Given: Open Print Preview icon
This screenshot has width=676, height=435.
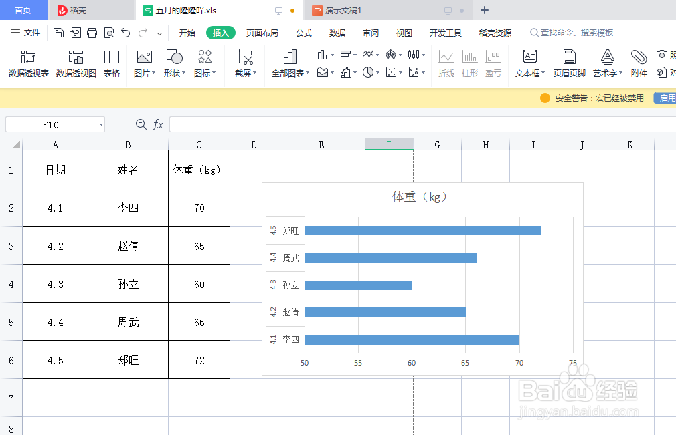Looking at the screenshot, I should click(x=109, y=33).
